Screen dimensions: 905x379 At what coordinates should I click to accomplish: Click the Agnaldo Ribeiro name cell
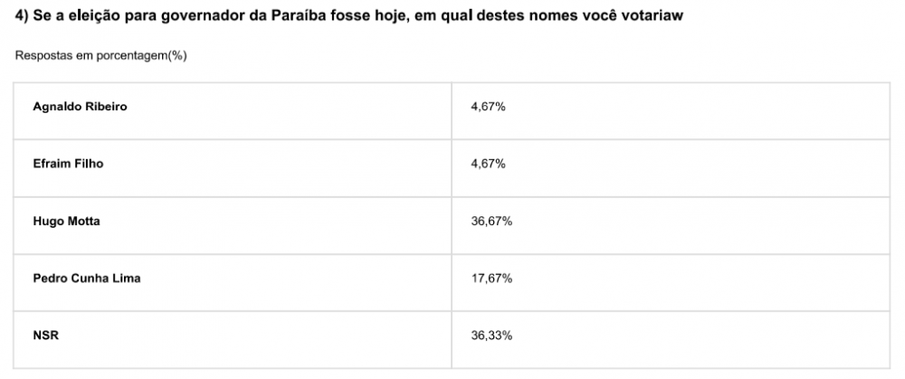click(233, 110)
